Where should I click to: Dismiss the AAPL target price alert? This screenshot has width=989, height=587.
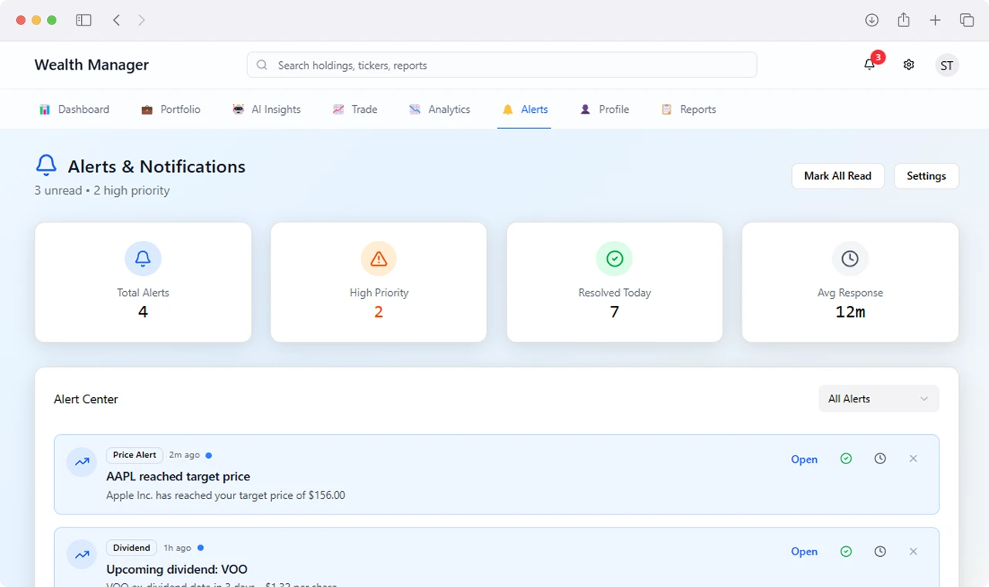[x=913, y=459]
